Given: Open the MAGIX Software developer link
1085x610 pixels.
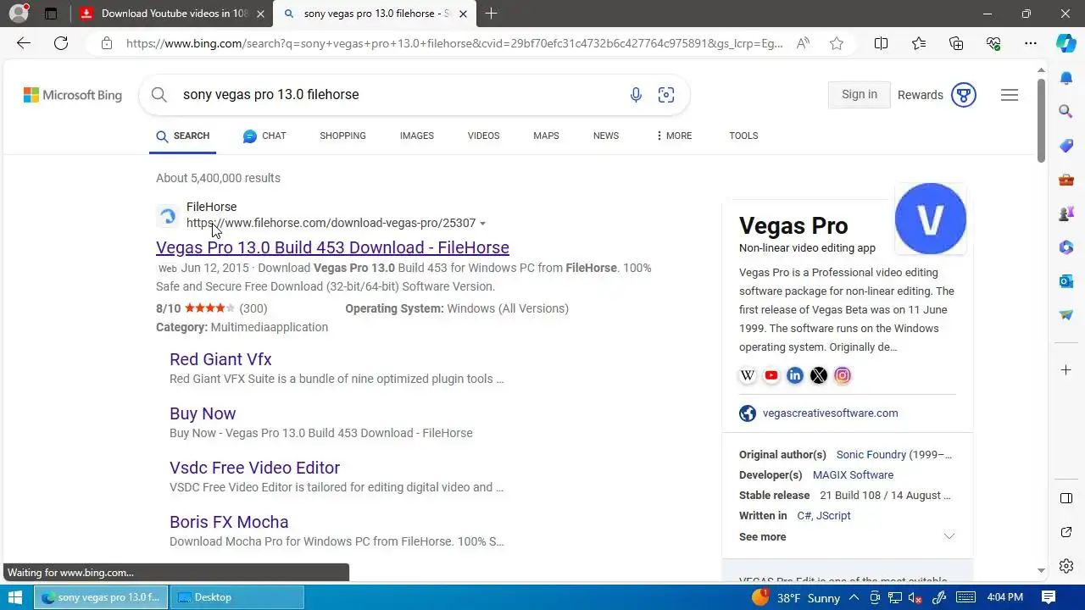Looking at the screenshot, I should (x=853, y=475).
